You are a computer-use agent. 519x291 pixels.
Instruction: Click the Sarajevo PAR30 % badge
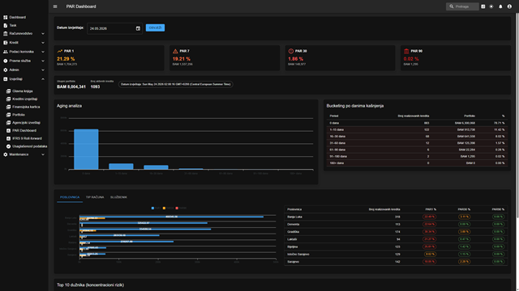[464, 262]
